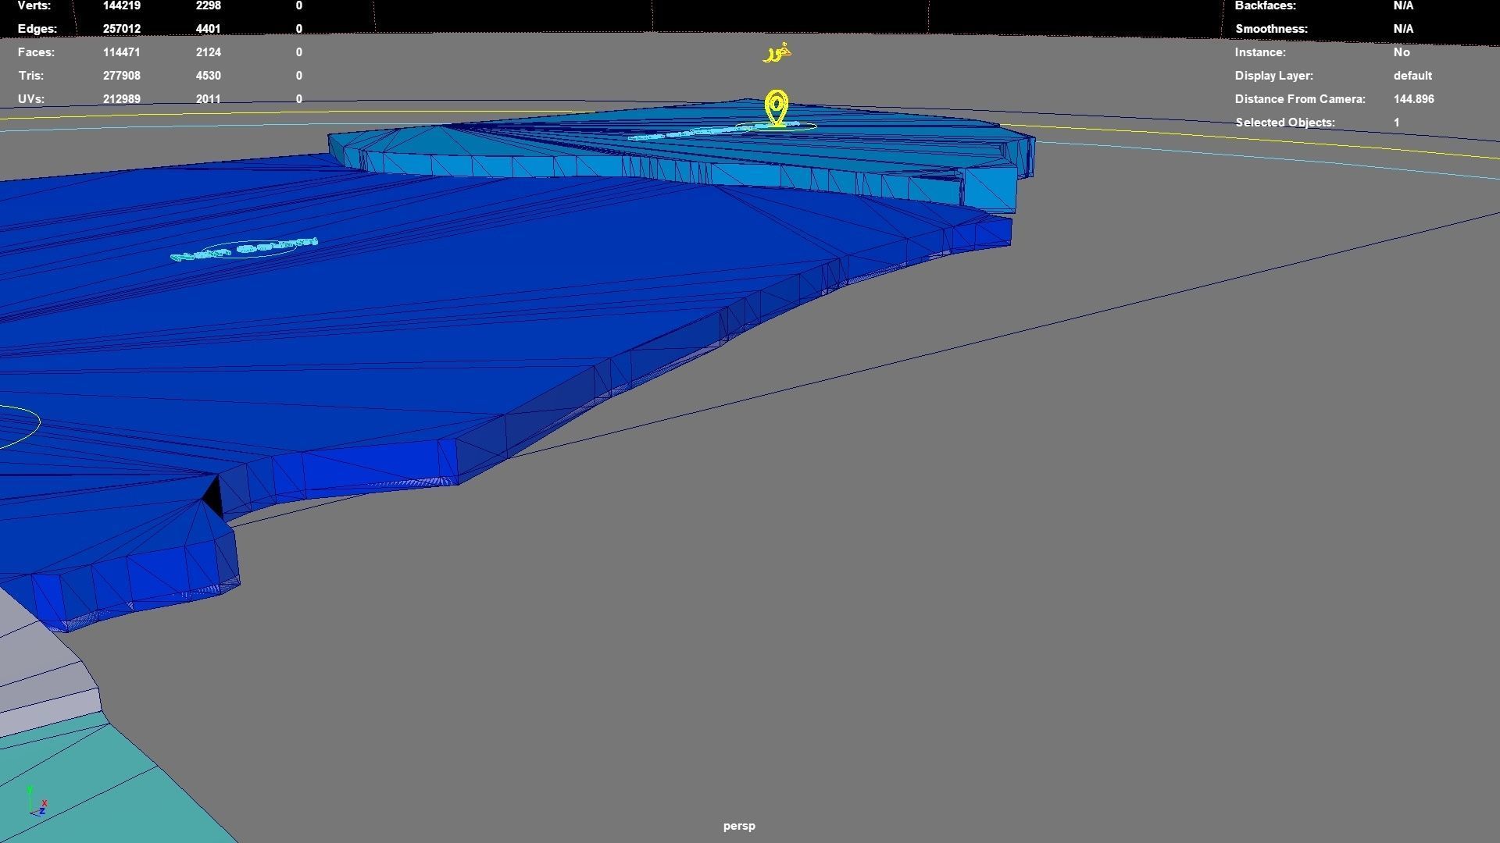
Task: Click the UVs count heads-up label
Action: pyautogui.click(x=31, y=99)
